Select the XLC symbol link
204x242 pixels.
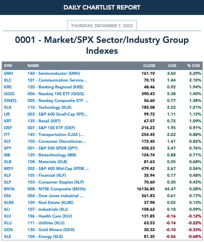[7, 80]
